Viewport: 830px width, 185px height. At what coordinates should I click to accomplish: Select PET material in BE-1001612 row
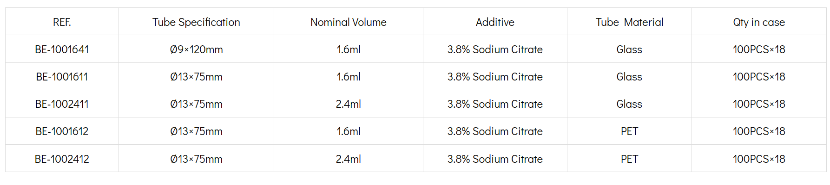[x=629, y=131]
